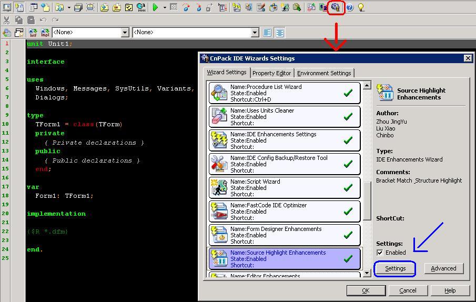Image resolution: width=476 pixels, height=302 pixels.
Task: Click the Run to Cursor debug icon
Action: point(222,7)
